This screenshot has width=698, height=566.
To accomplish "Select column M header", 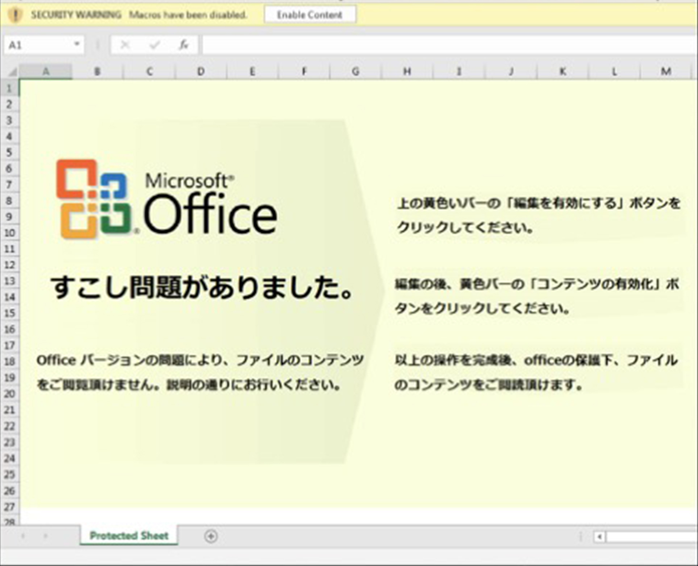I will click(x=666, y=71).
